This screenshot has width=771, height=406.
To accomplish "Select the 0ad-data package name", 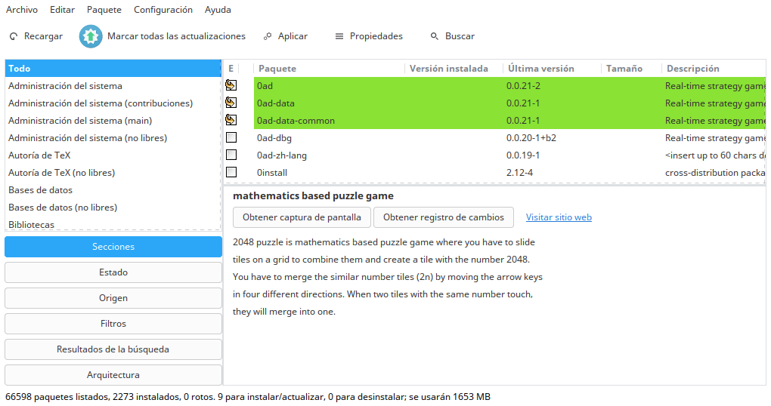I will coord(275,103).
